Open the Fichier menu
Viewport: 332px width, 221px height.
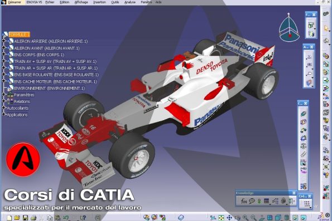point(50,2)
